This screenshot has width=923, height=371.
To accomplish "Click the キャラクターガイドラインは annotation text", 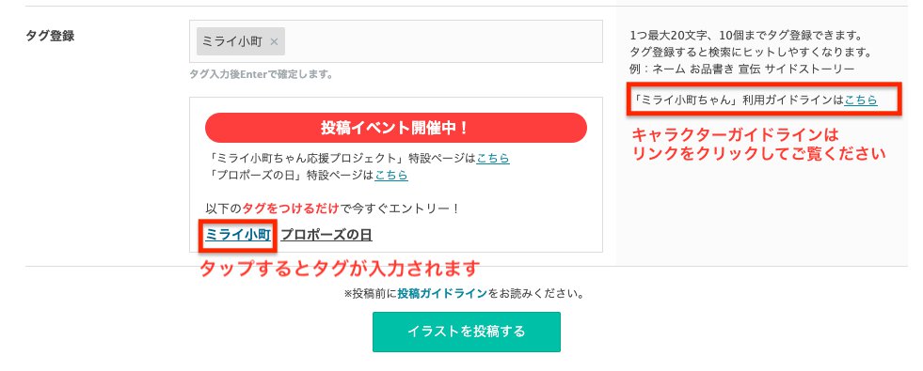I will pyautogui.click(x=734, y=134).
